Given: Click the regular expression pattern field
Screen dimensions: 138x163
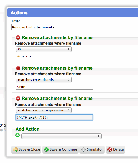Looking at the screenshot, I should [x=54, y=117].
